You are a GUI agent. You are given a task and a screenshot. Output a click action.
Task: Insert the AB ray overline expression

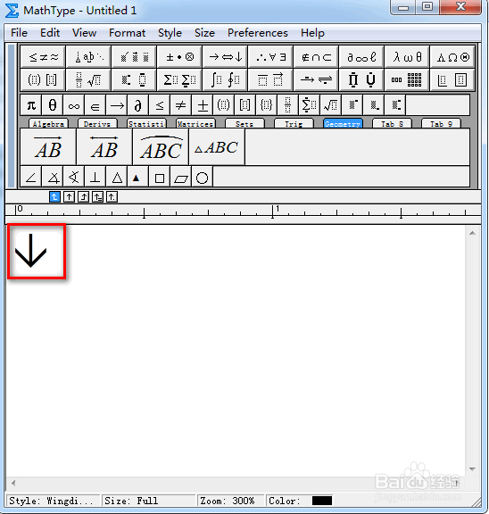pos(48,147)
